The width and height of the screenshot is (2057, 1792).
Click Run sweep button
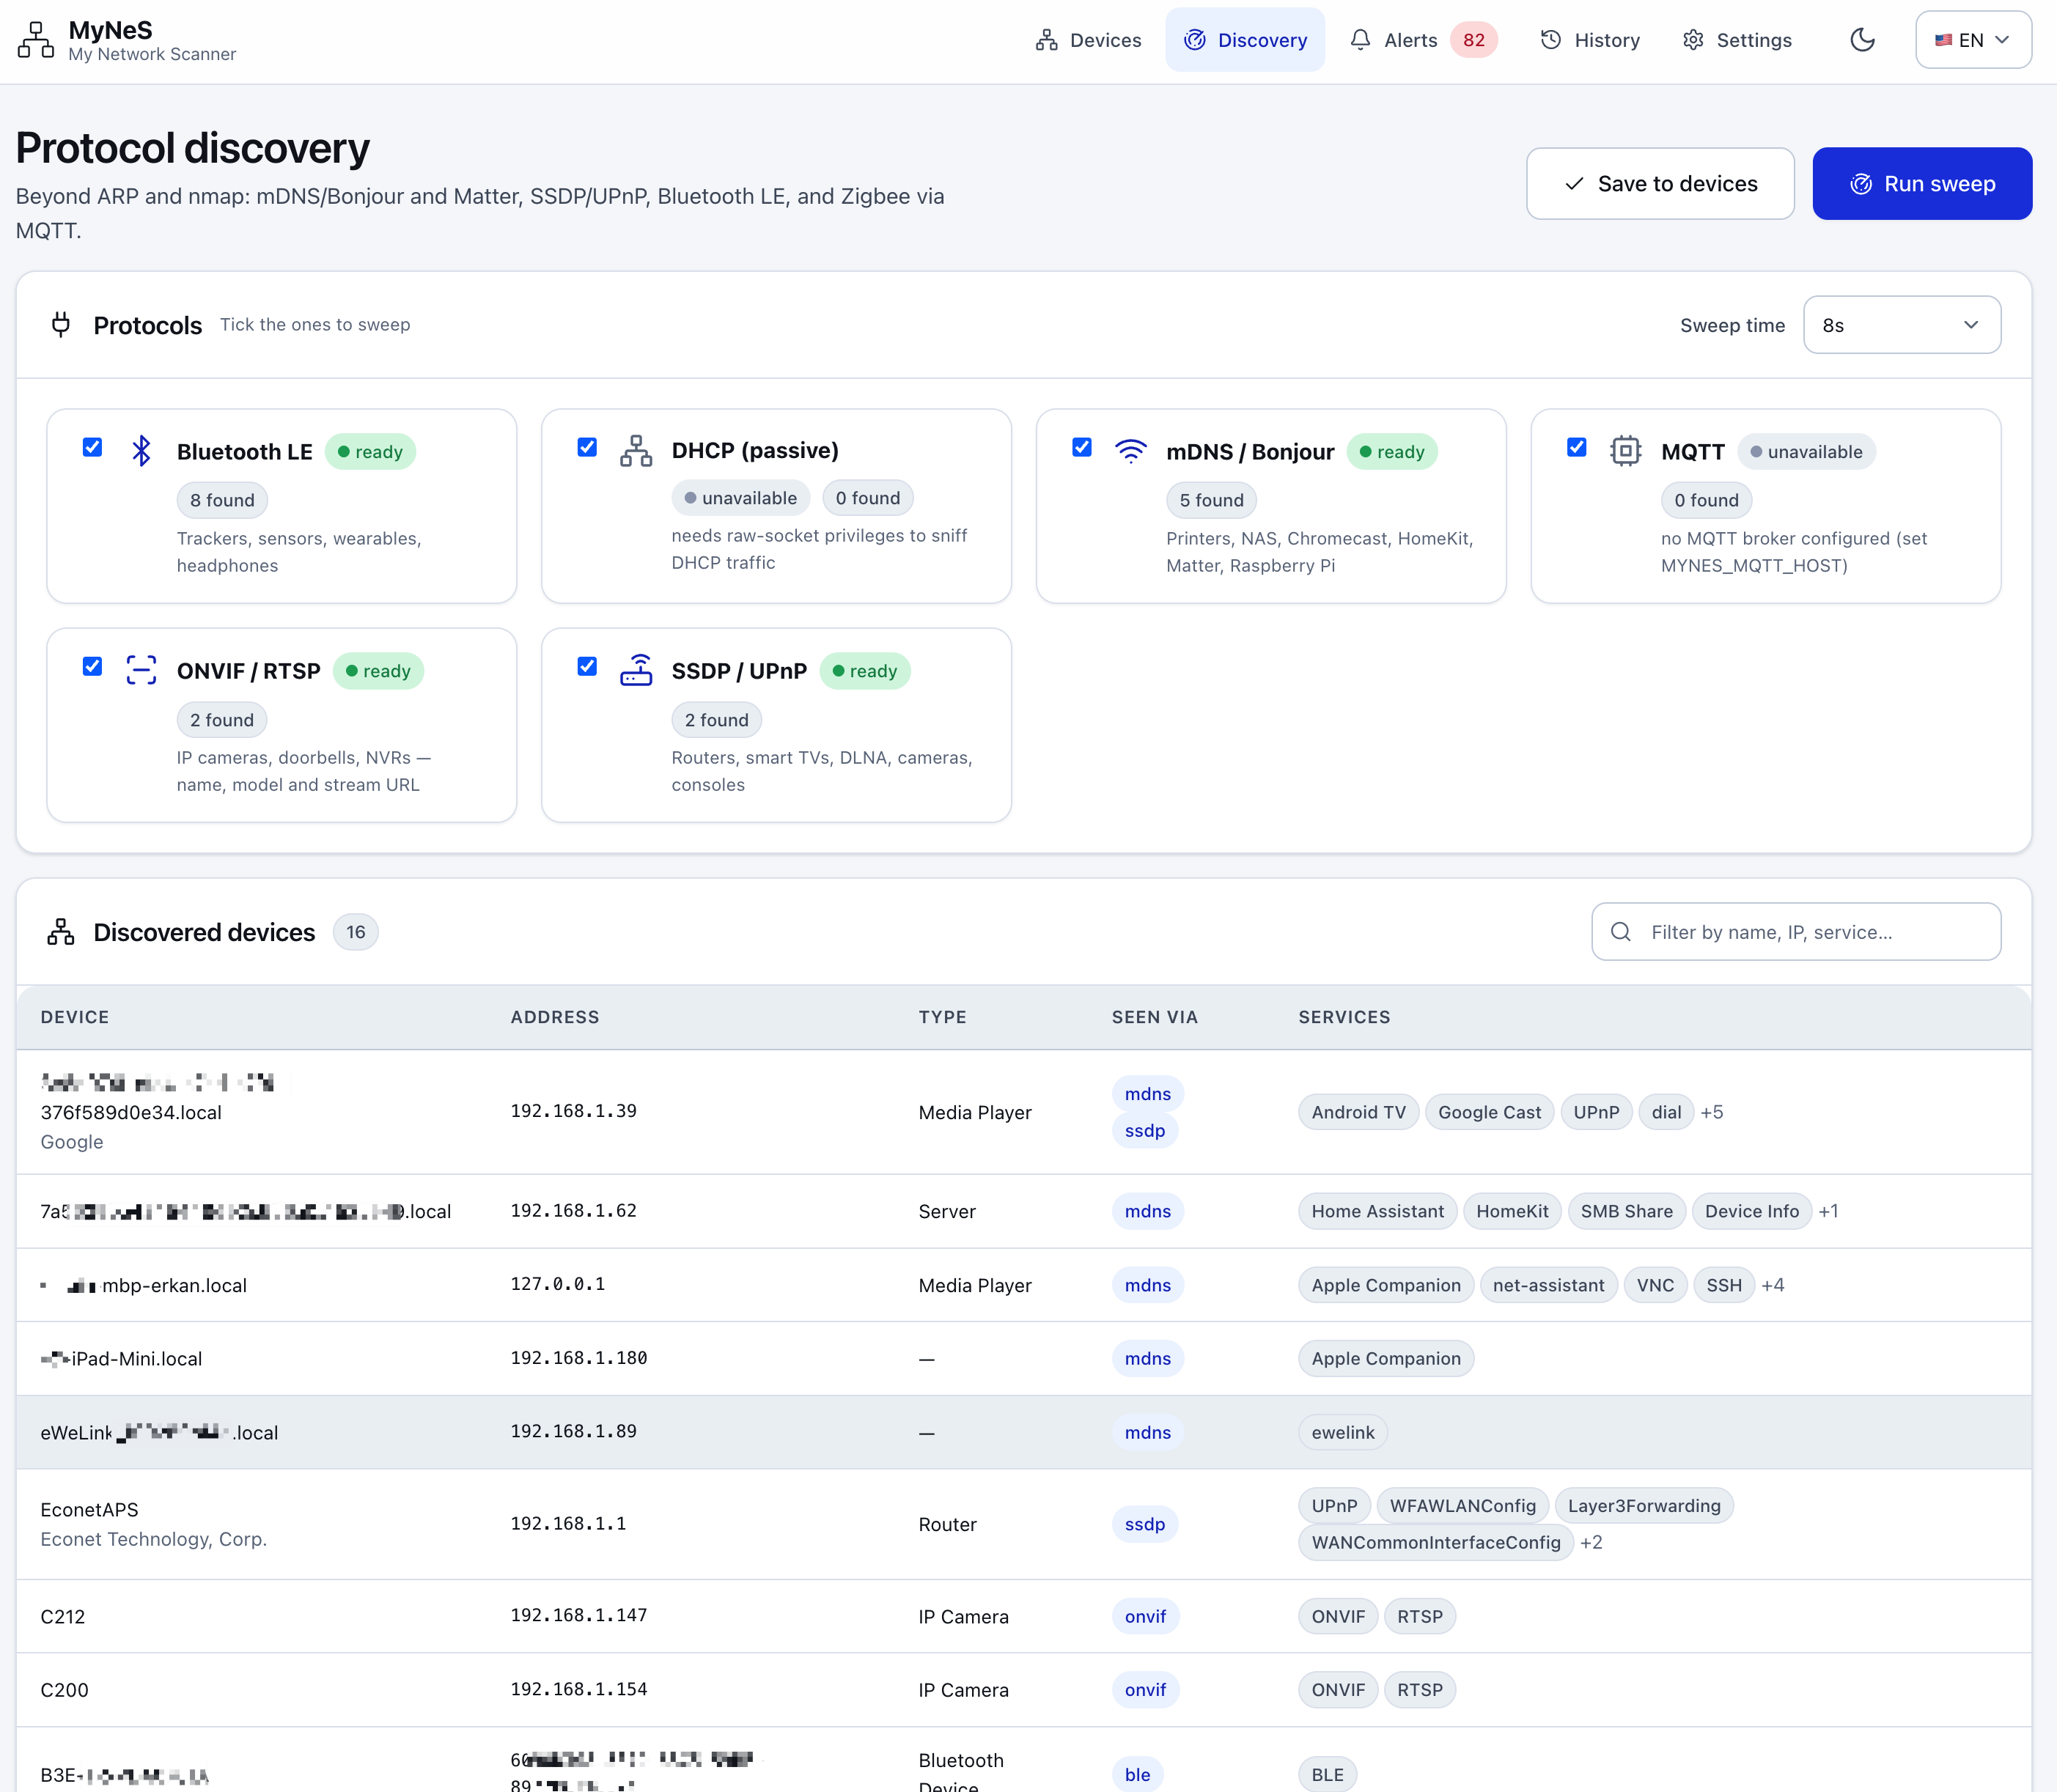(x=1922, y=184)
